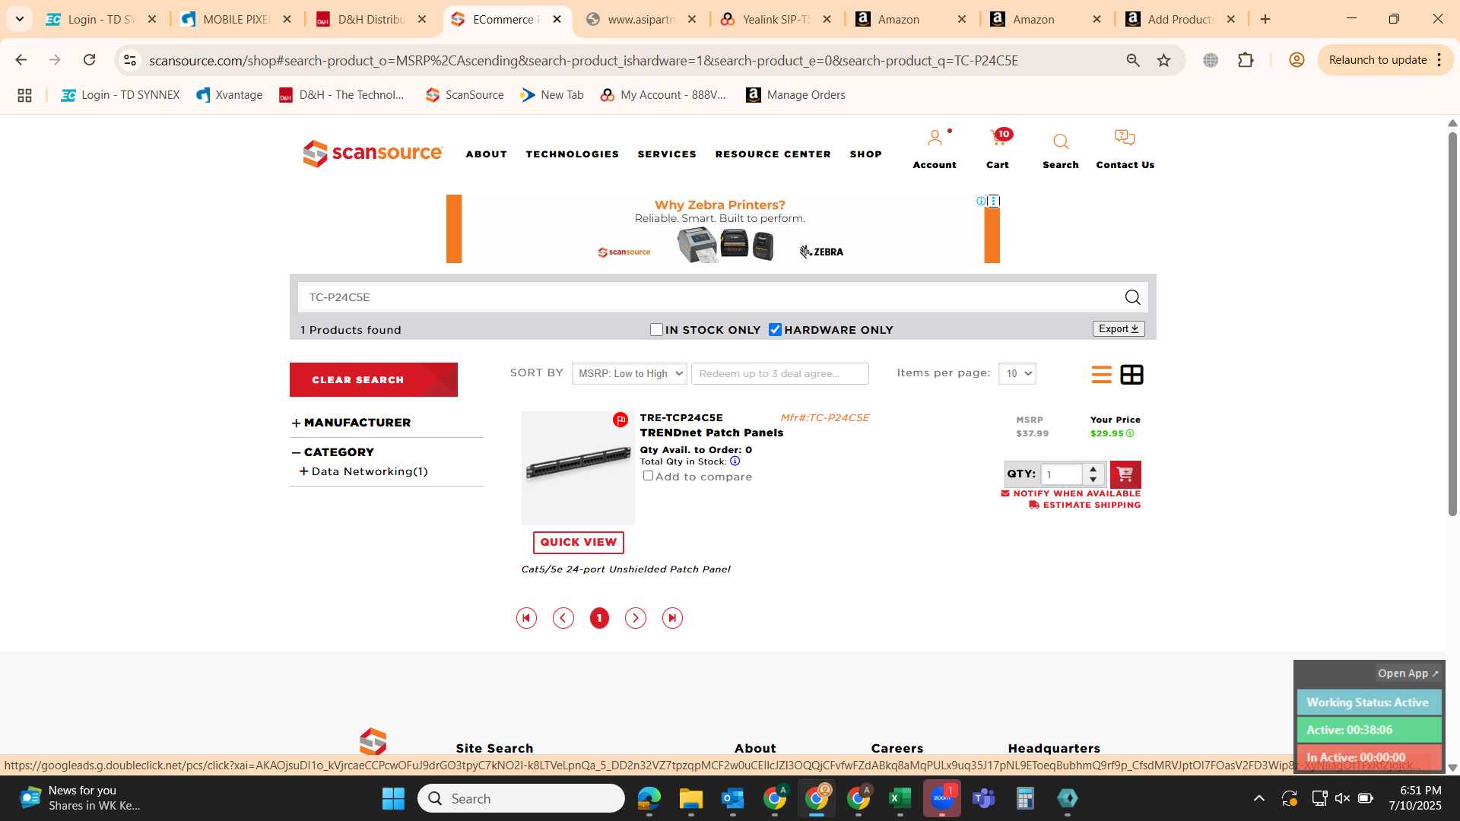Click the red flag badge on product image
Screen dimensions: 1460x821
[x=620, y=420]
